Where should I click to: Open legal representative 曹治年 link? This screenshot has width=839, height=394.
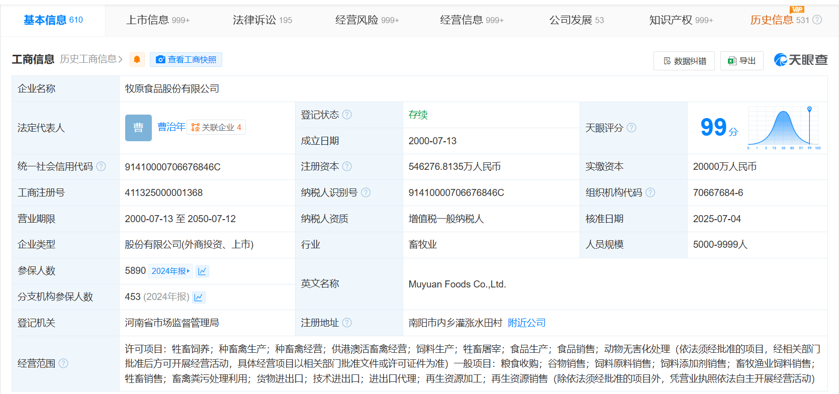coord(171,127)
